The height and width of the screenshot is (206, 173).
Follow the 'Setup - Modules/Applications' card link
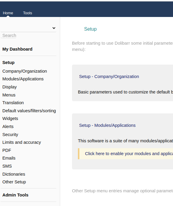click(107, 125)
